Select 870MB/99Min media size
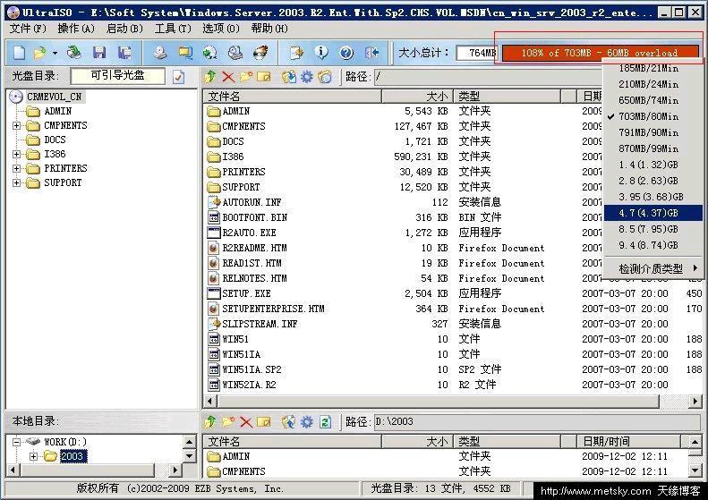Viewport: 708px width, 500px height. tap(653, 148)
